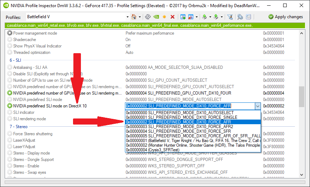Screen dimensions: 310x187
Task: Choose the 0x00000004 (Crysis3_SFRTest) entry
Action: click(x=193, y=150)
